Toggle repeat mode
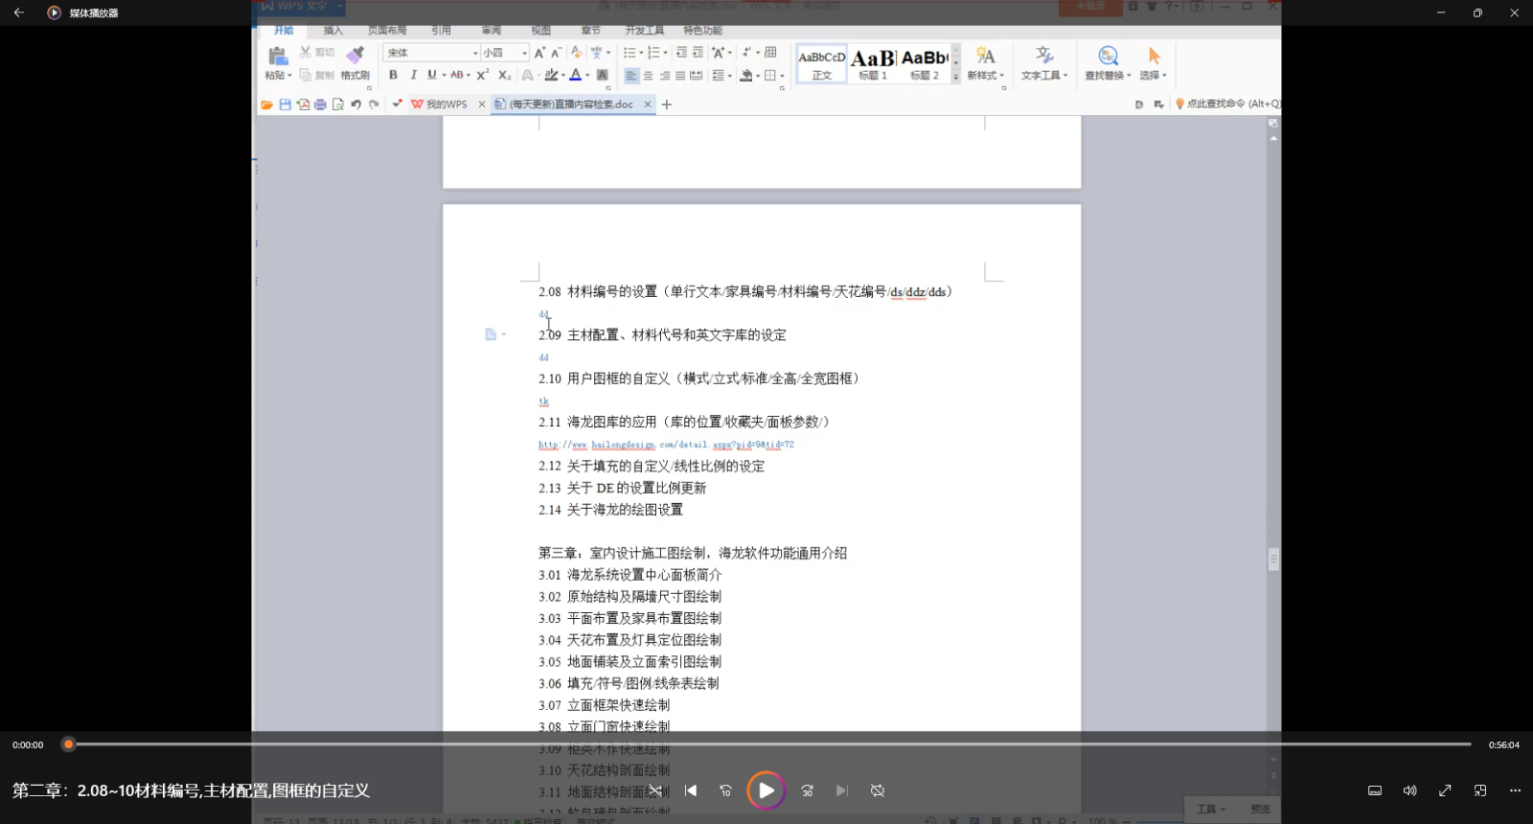This screenshot has height=824, width=1533. 877,790
